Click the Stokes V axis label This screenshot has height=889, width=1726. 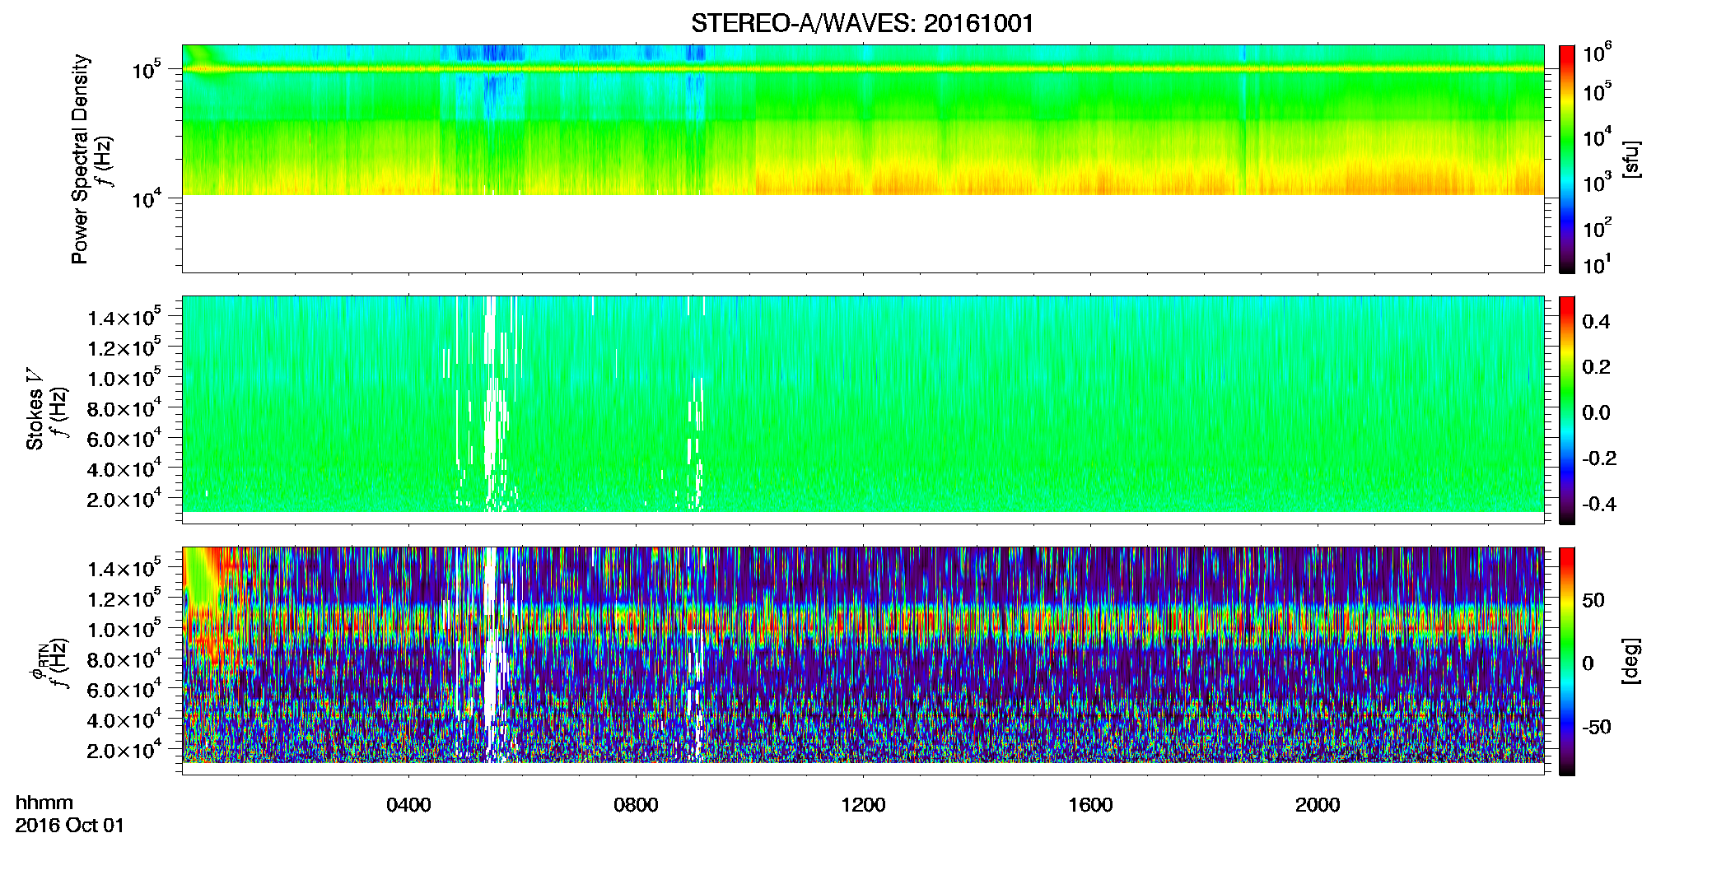point(35,410)
